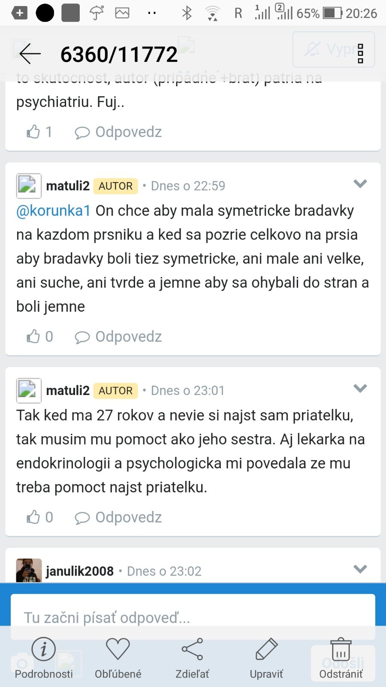Viewport: 386px width, 687px height.
Task: Reply to matuli2's 22:59 comment via Odpovedz
Action: click(x=119, y=337)
